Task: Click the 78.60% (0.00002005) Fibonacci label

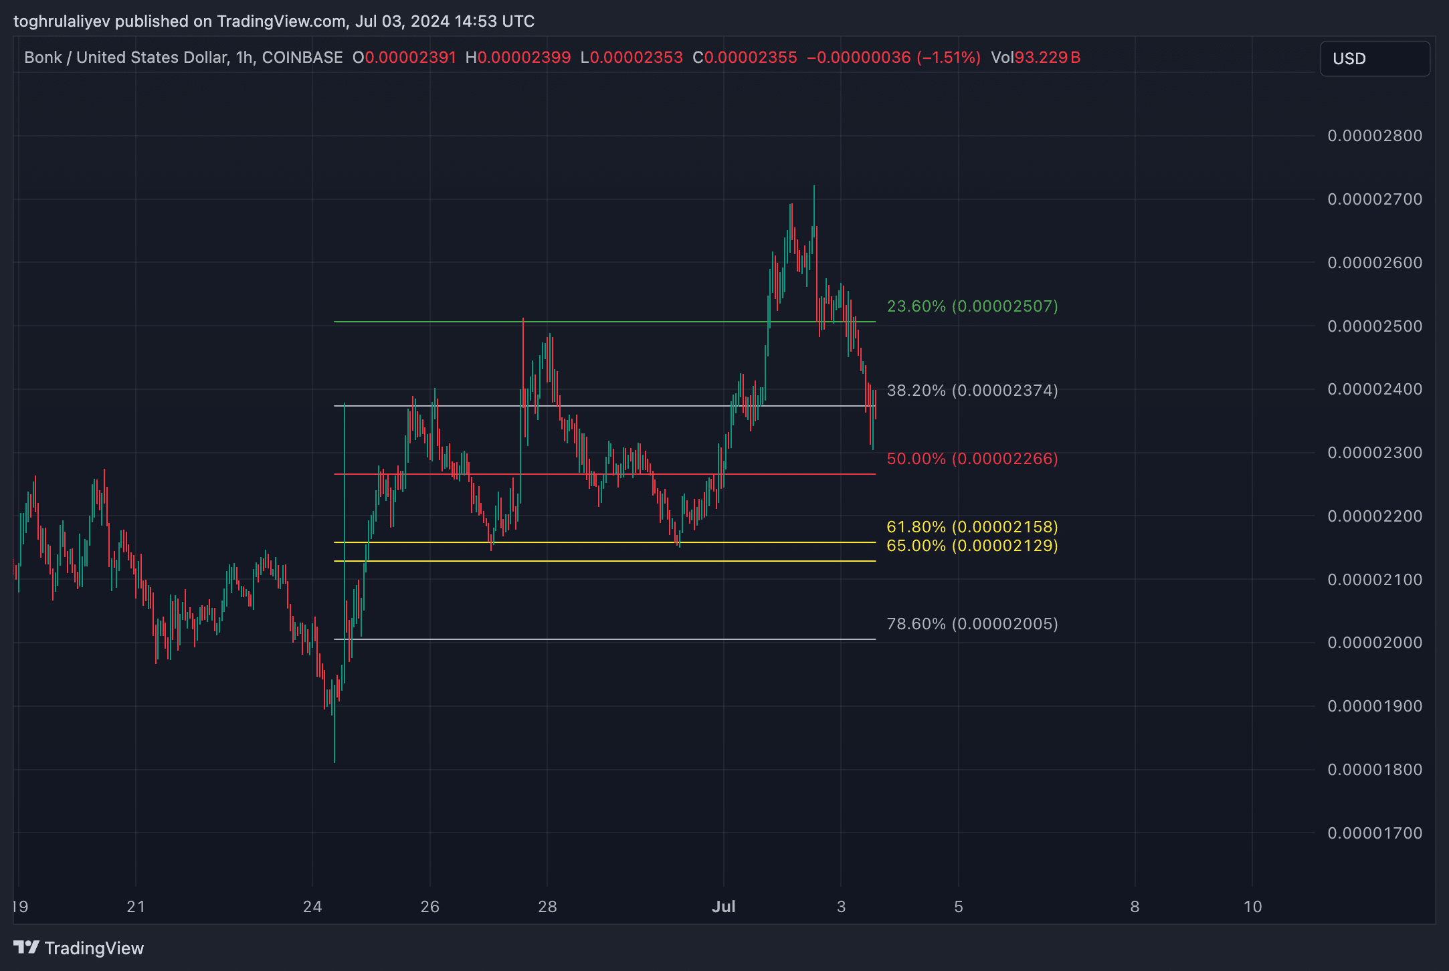Action: [972, 624]
